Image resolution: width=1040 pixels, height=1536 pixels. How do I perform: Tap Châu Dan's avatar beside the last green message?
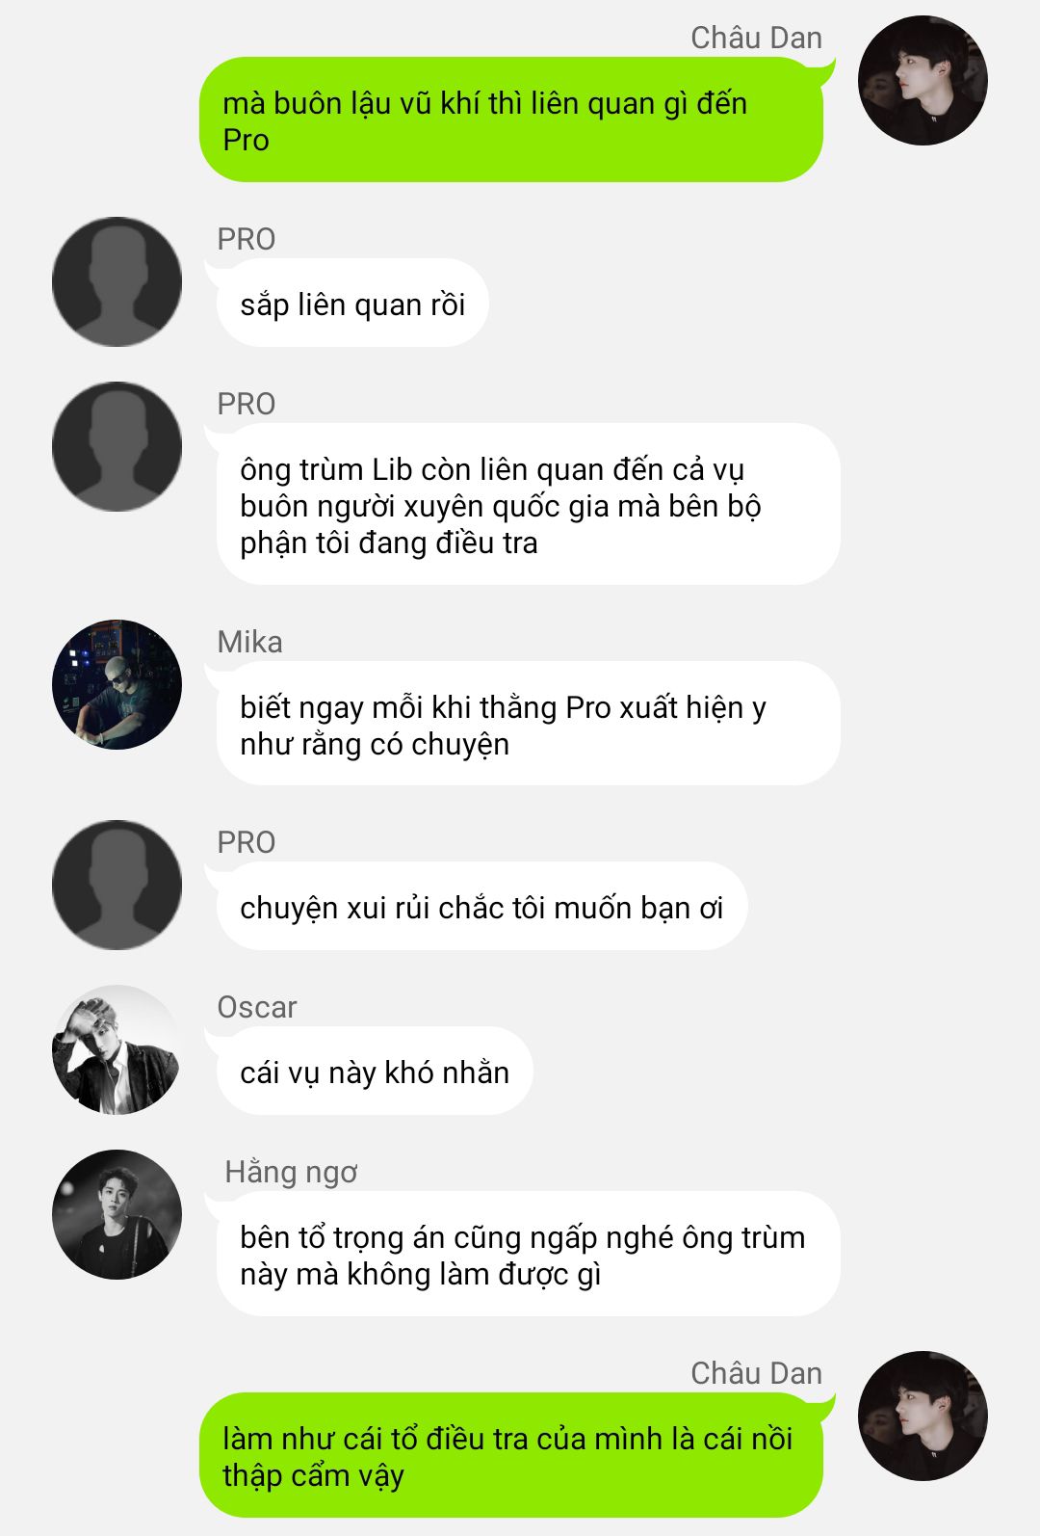coord(923,1416)
